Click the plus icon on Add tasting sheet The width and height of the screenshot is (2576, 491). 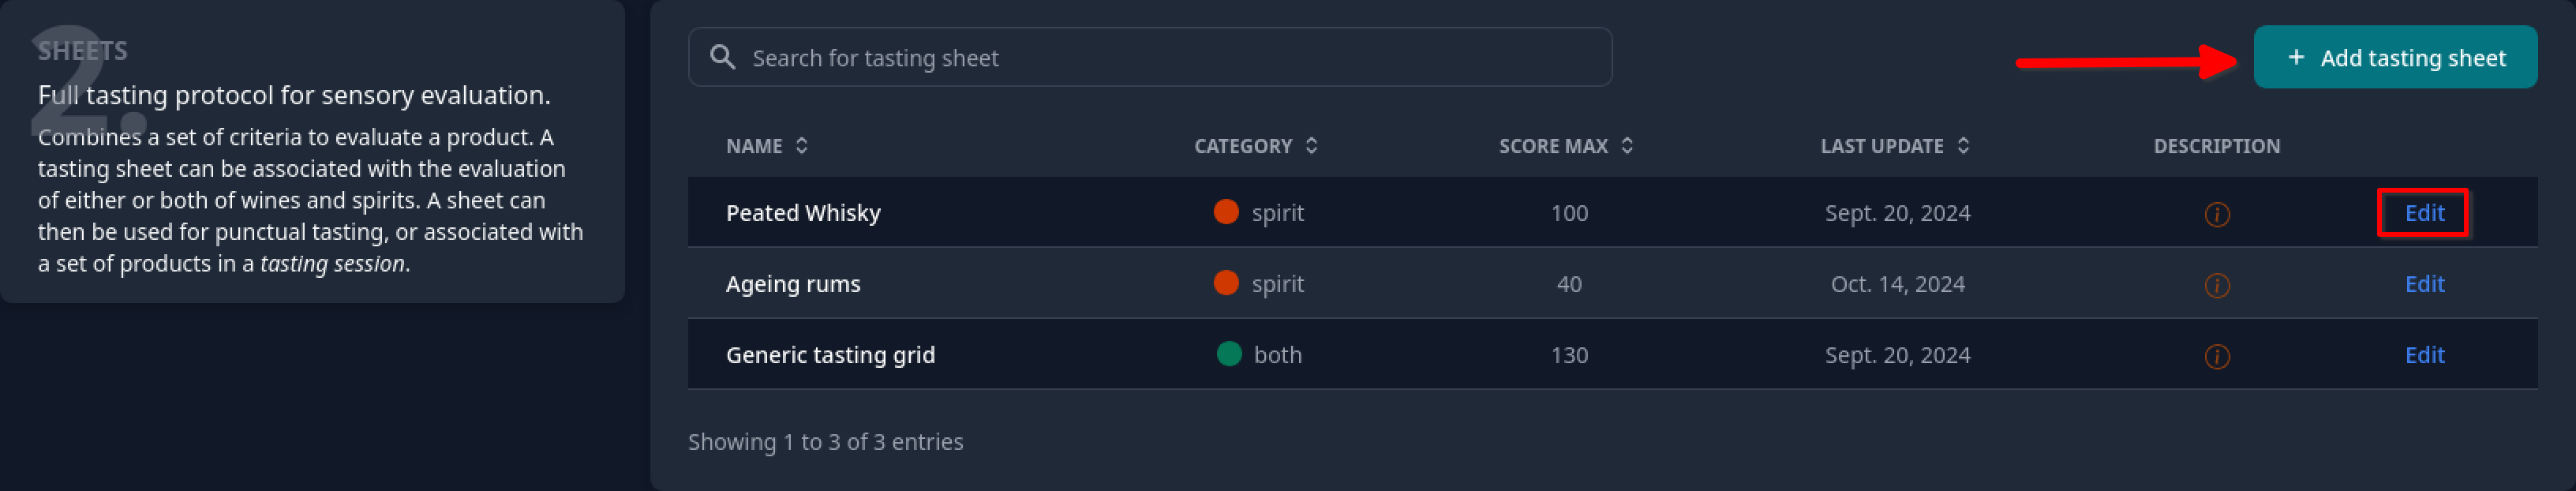[x=2296, y=57]
